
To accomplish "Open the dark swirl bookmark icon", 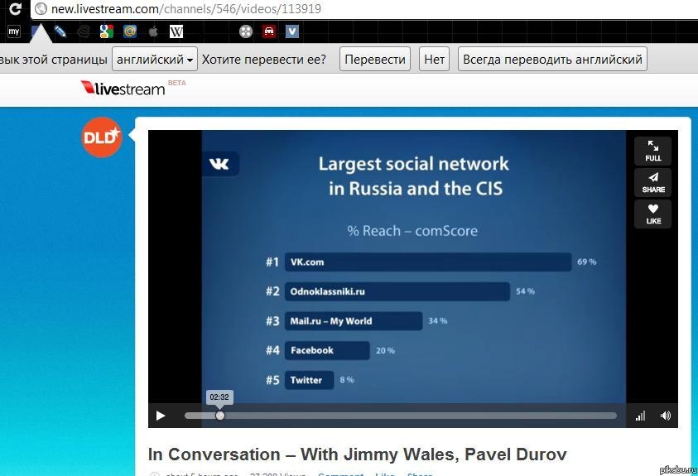I will click(84, 31).
